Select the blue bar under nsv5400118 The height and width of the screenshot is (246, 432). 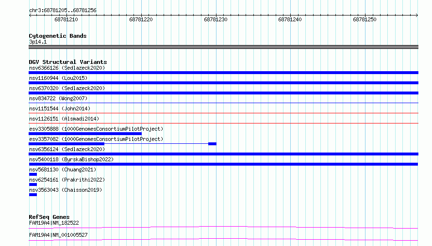tap(223, 164)
